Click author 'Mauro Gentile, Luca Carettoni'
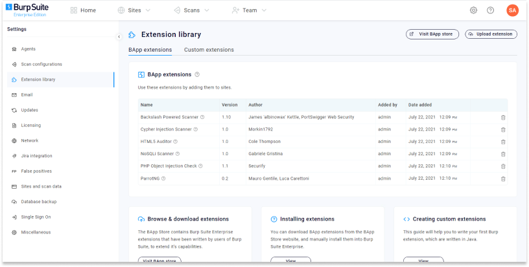The image size is (529, 267). 278,178
